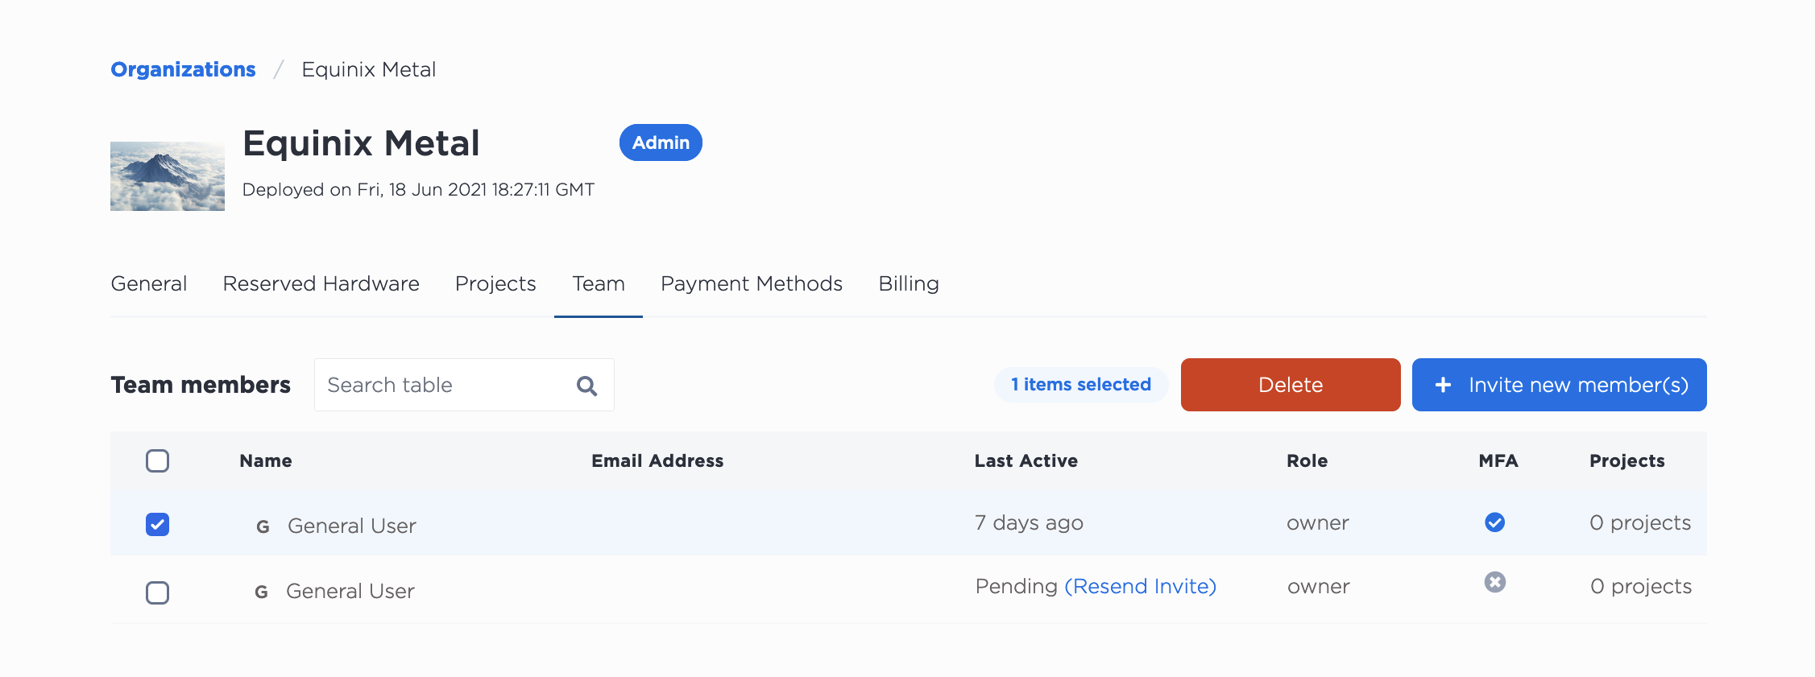Screen dimensions: 1815x677
Task: Click the Role column header
Action: point(1307,460)
